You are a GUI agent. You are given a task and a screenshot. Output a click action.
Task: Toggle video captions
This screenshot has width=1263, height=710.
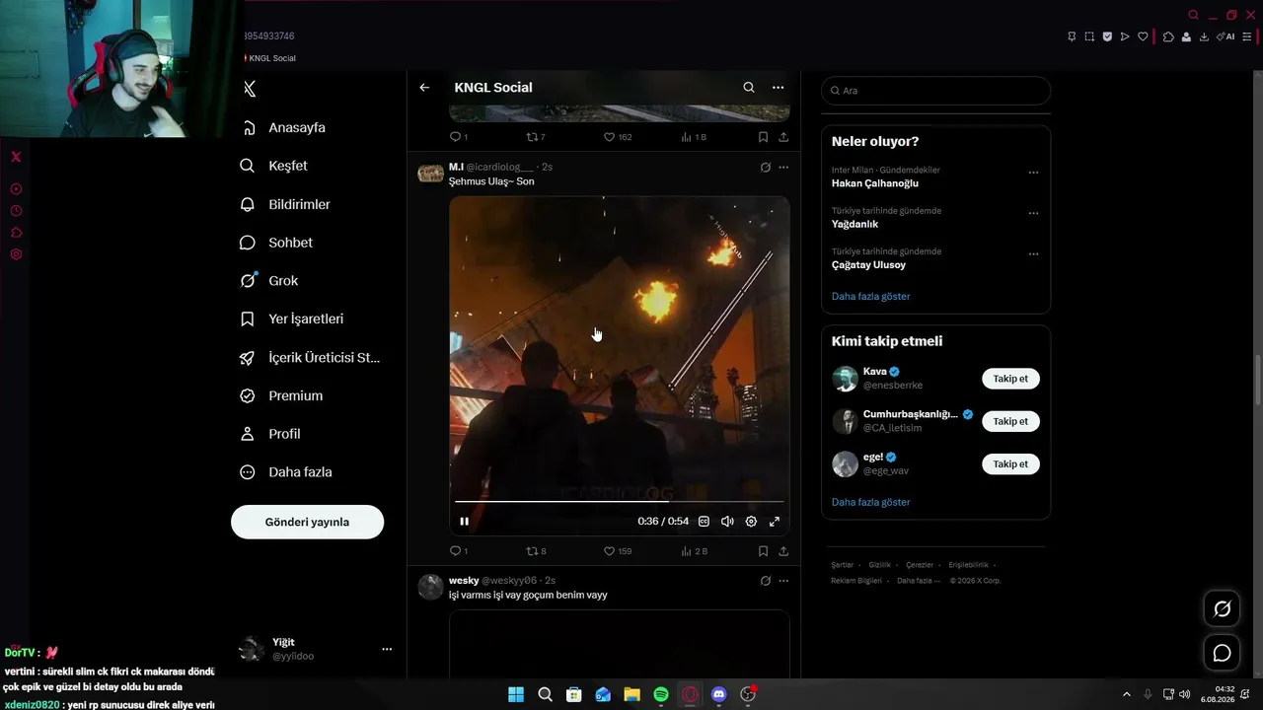[704, 522]
